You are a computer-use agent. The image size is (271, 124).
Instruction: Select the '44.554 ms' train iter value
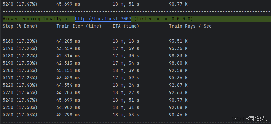tap(68, 85)
